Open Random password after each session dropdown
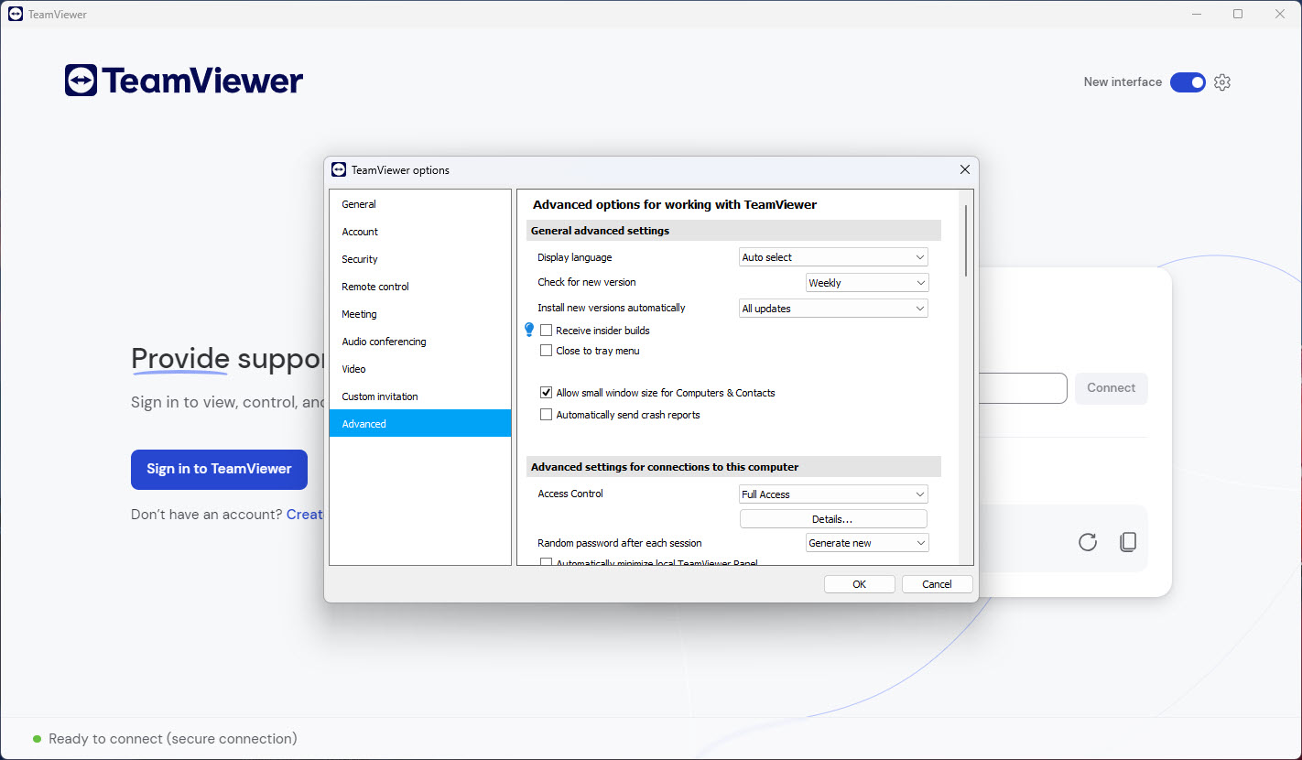This screenshot has height=760, width=1302. click(x=867, y=543)
